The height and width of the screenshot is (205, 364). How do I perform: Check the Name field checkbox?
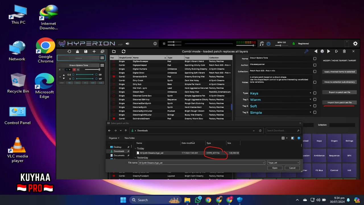pos(315,59)
